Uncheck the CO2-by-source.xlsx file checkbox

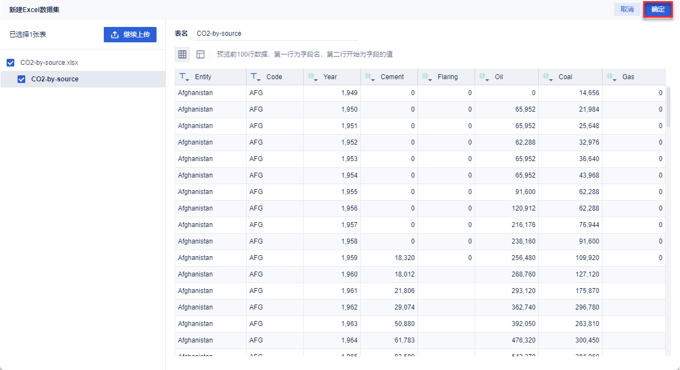(x=10, y=63)
